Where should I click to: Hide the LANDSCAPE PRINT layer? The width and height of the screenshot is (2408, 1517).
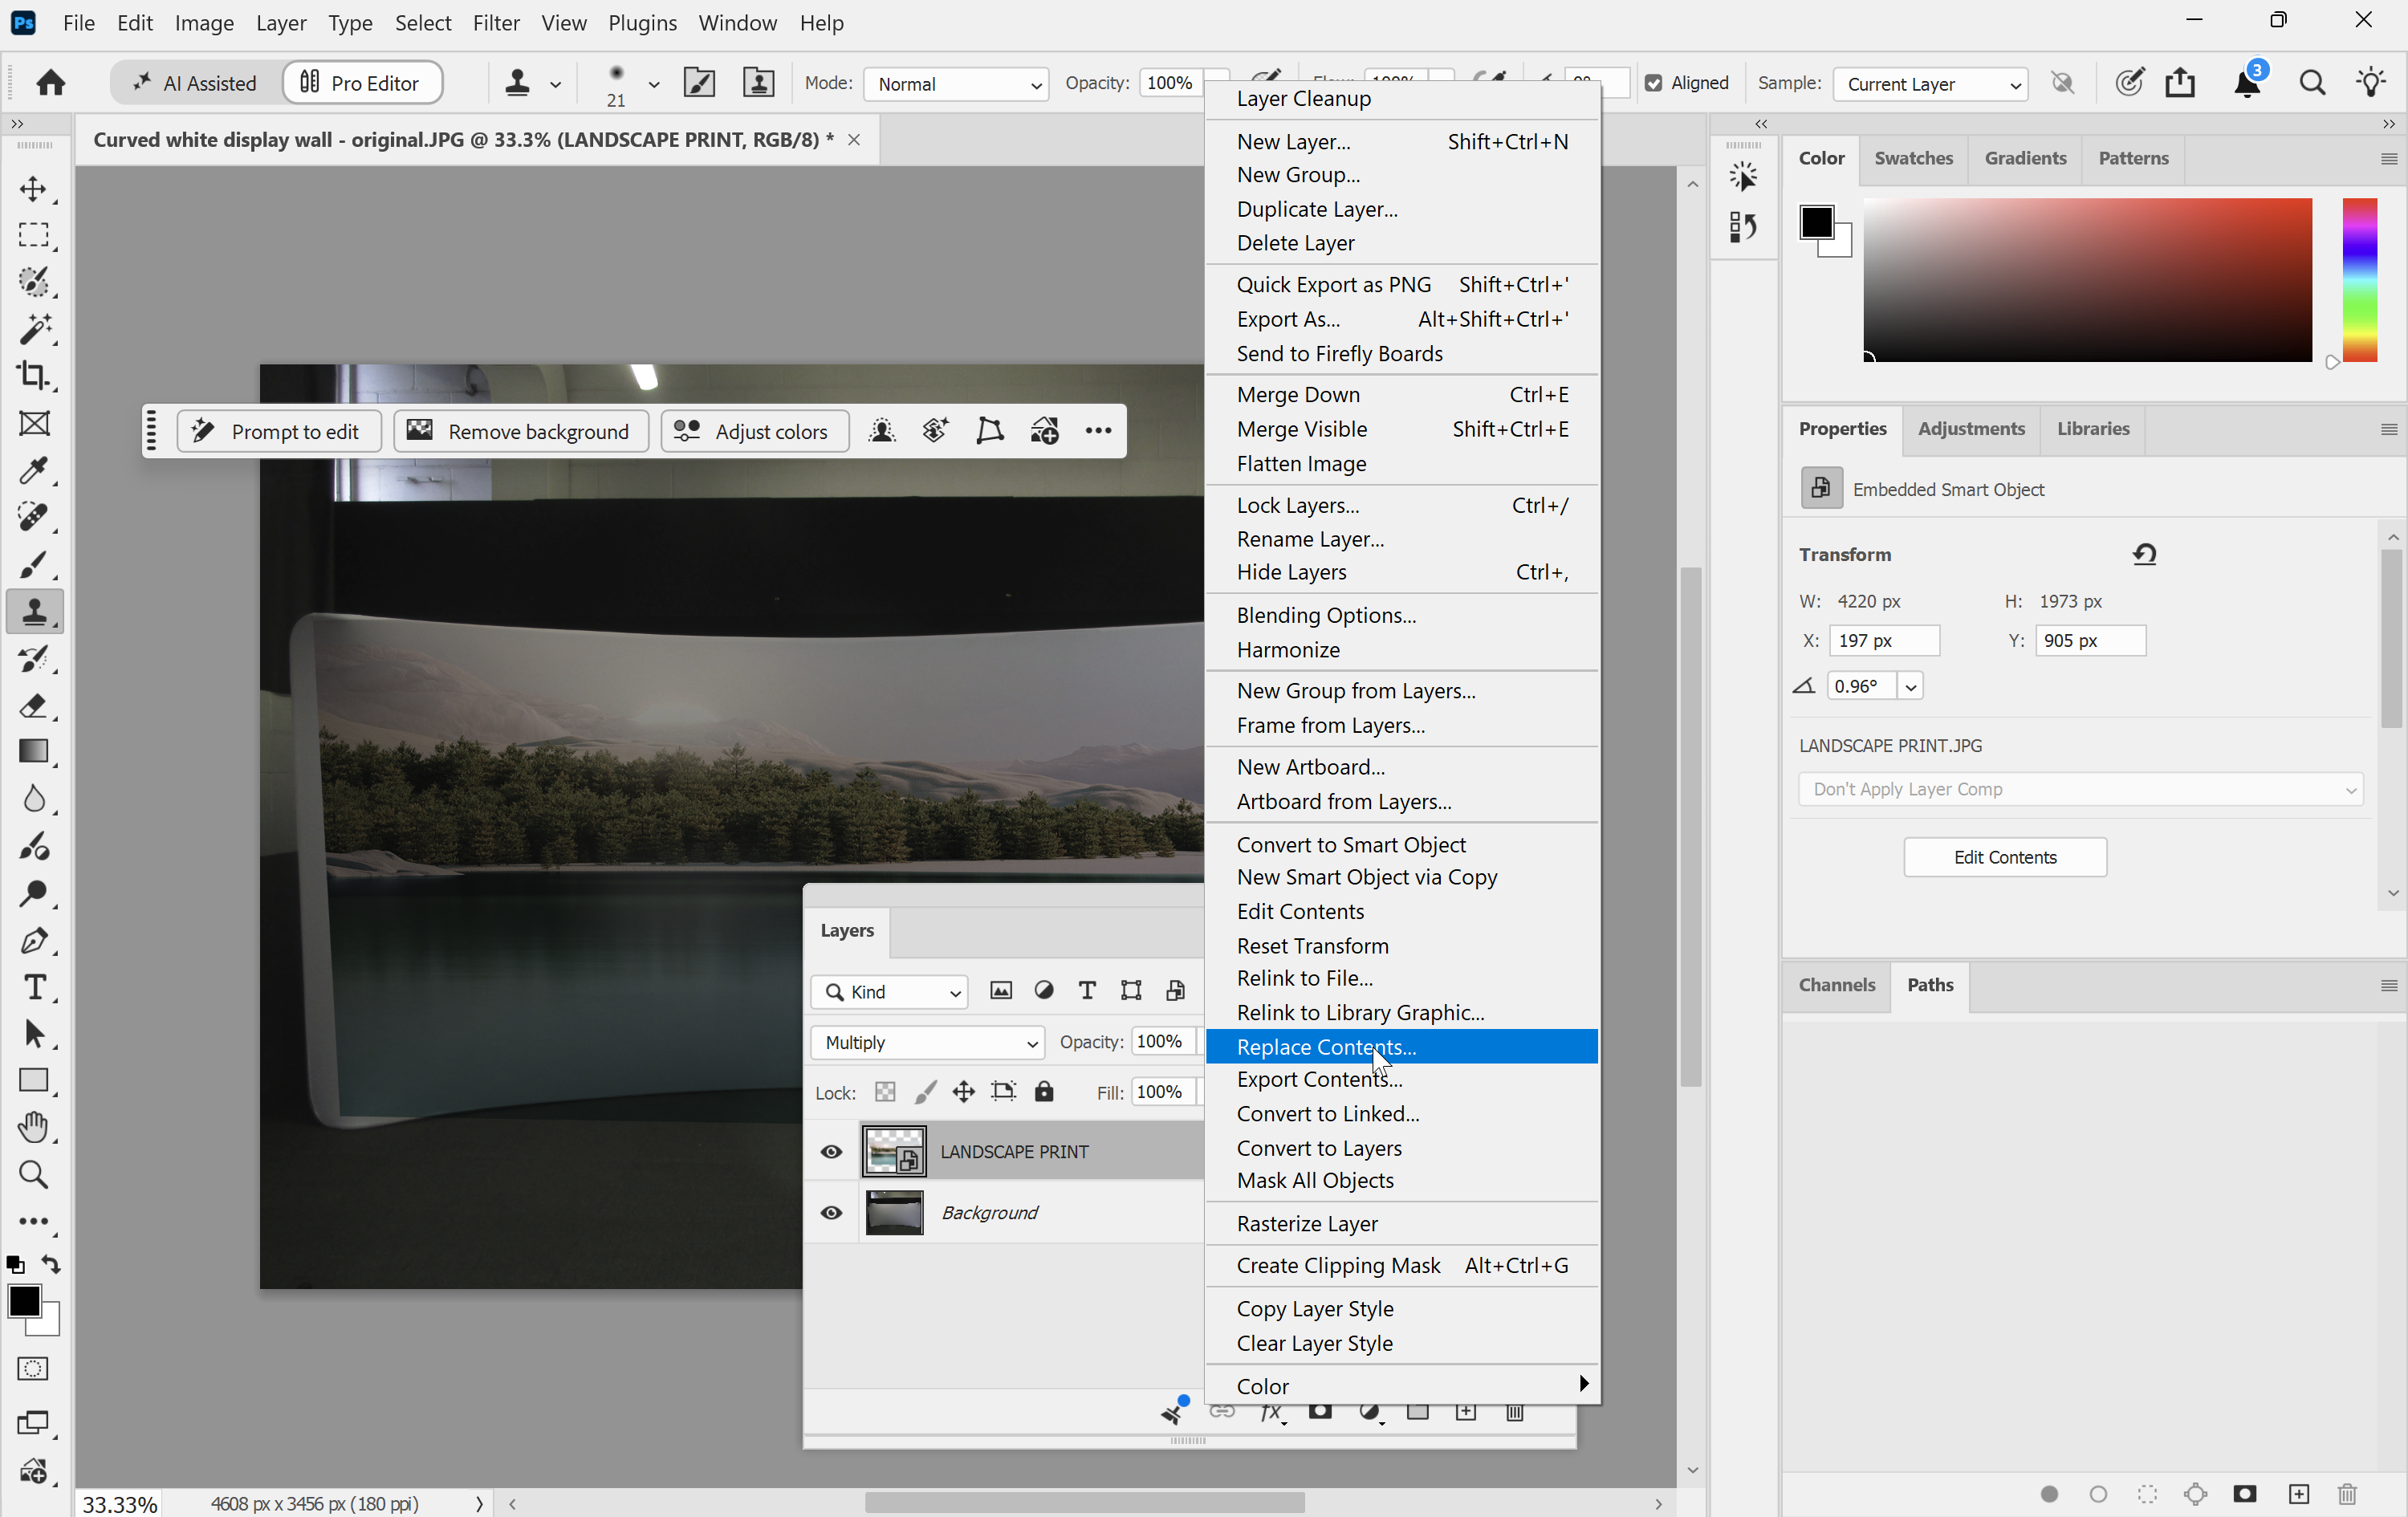(831, 1151)
